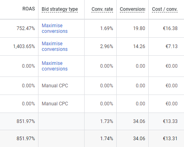Viewport: 184px width, 147px height.
Task: Click the Conversions column header
Action: tap(132, 9)
